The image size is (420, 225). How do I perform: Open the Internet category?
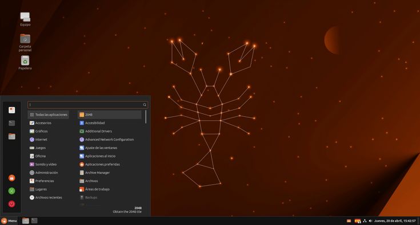click(49, 140)
